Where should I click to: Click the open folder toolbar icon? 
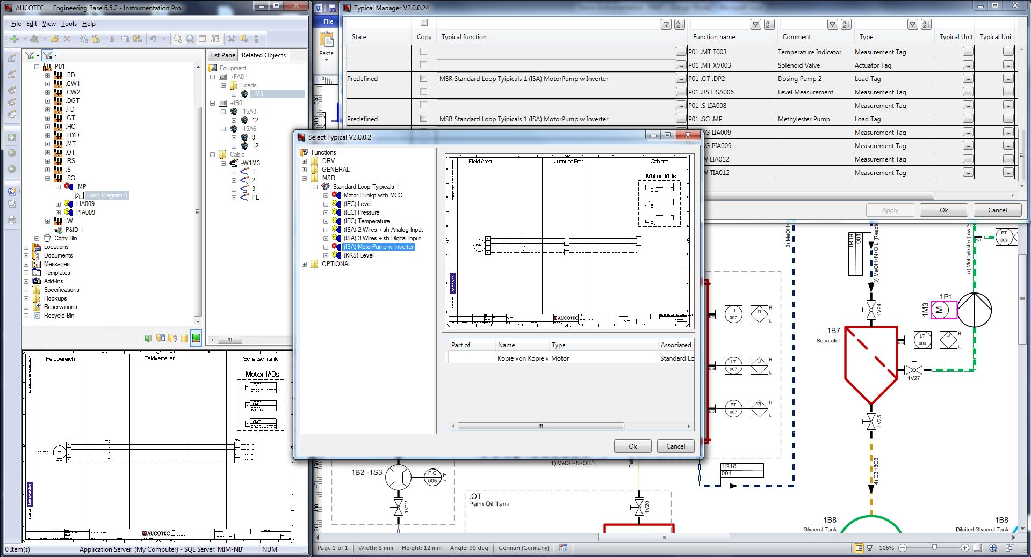[54, 39]
